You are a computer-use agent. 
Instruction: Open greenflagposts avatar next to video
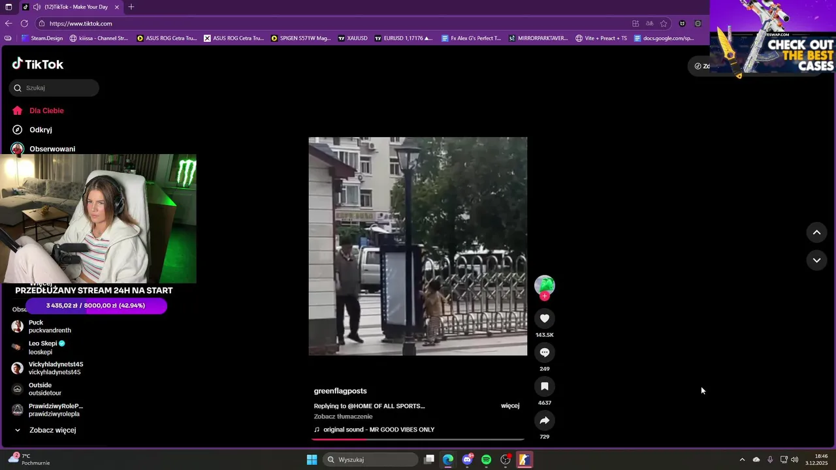[545, 285]
